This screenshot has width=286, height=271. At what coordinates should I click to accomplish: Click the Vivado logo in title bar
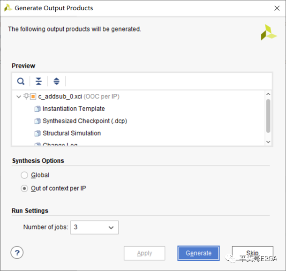pos(8,8)
